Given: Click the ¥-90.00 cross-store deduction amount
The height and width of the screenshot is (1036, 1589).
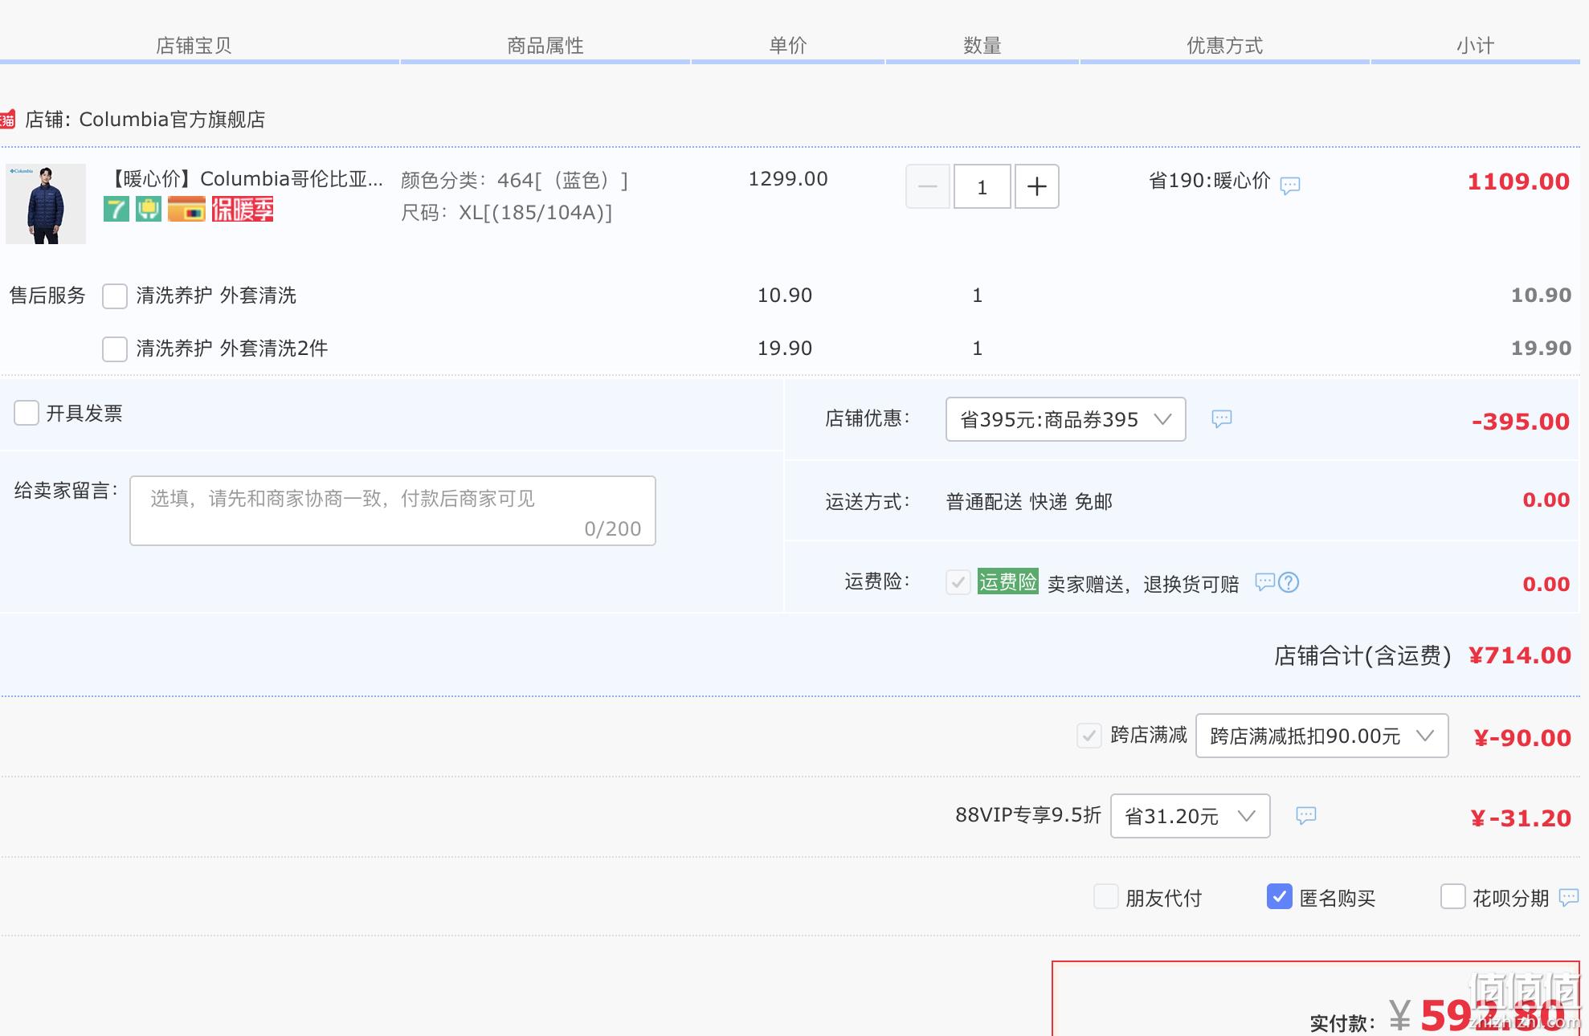Looking at the screenshot, I should click(x=1522, y=738).
